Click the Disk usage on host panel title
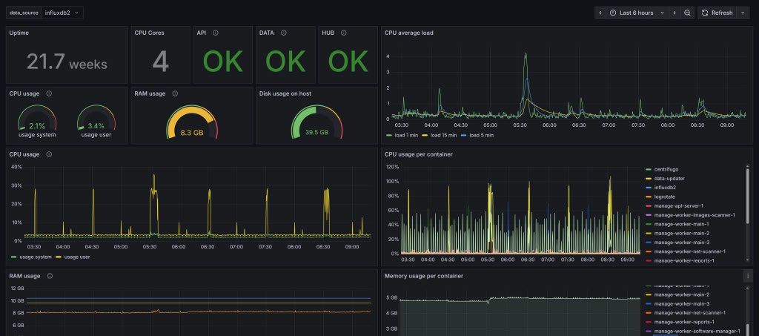Screen dimensions: 759x336 tap(285, 93)
